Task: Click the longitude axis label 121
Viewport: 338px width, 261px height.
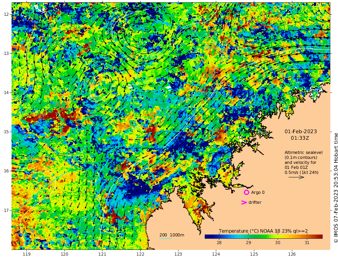Action: 103,254
